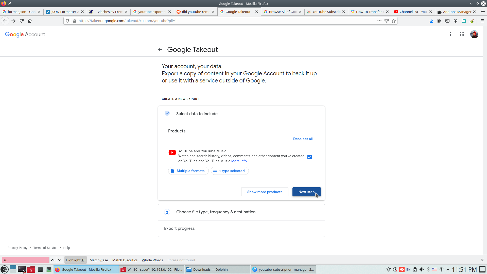
Task: Open the Multiple formats options
Action: [188, 171]
